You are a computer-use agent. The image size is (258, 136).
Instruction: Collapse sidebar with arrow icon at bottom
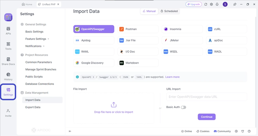pos(70,131)
